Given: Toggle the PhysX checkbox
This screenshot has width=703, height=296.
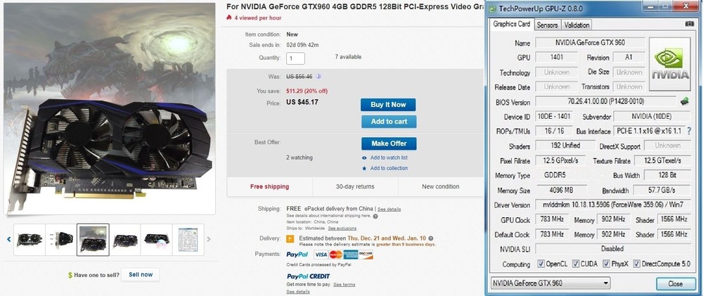Looking at the screenshot, I should [607, 264].
